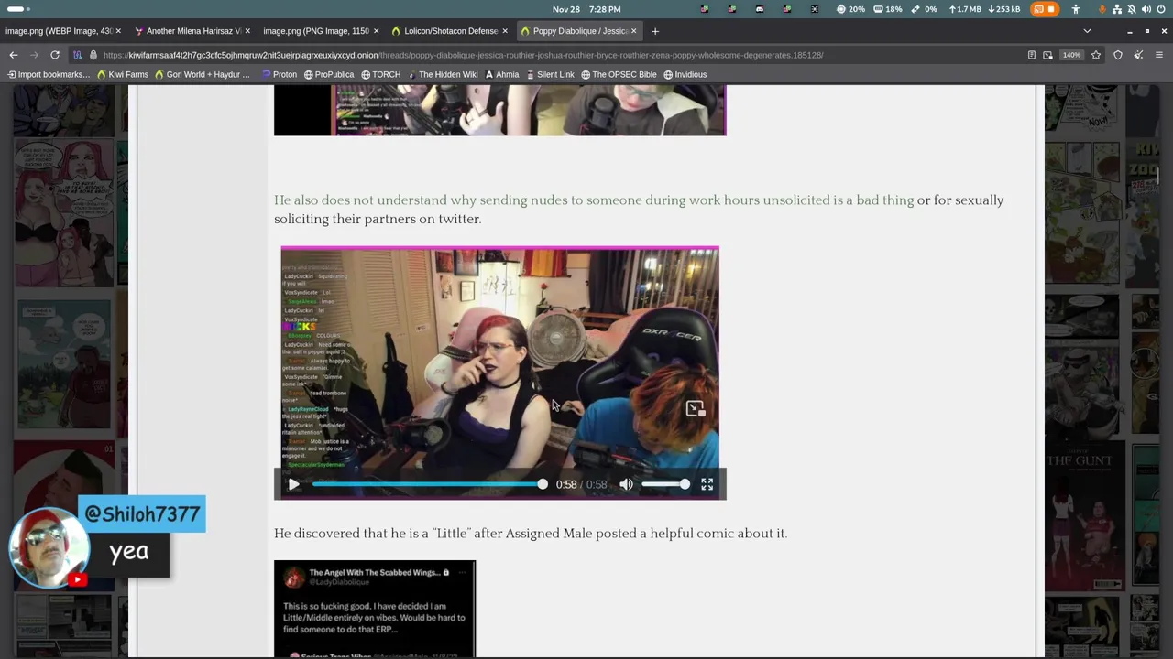Image resolution: width=1173 pixels, height=659 pixels.
Task: Expand the list-all-tabs chevron
Action: (x=1087, y=31)
